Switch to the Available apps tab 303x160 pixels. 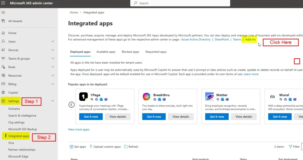[106, 52]
